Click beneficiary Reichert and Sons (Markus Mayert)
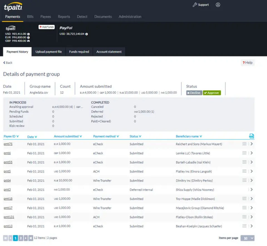Viewport: 267px width, 246px height. point(199,144)
